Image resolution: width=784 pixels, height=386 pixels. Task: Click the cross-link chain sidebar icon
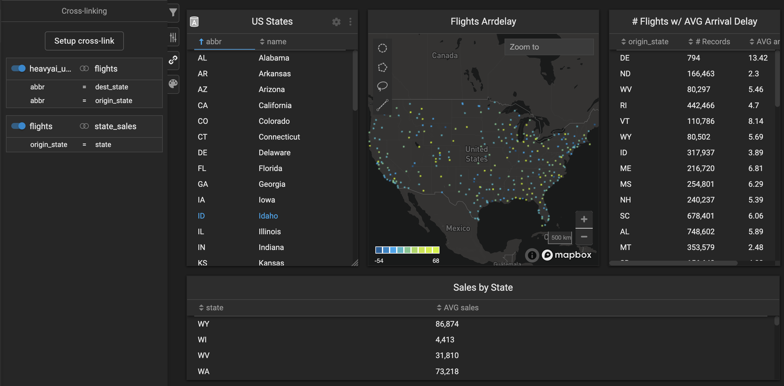(x=173, y=60)
